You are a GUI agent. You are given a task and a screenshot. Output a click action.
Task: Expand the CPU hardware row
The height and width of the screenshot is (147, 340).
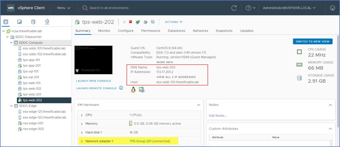click(x=82, y=115)
